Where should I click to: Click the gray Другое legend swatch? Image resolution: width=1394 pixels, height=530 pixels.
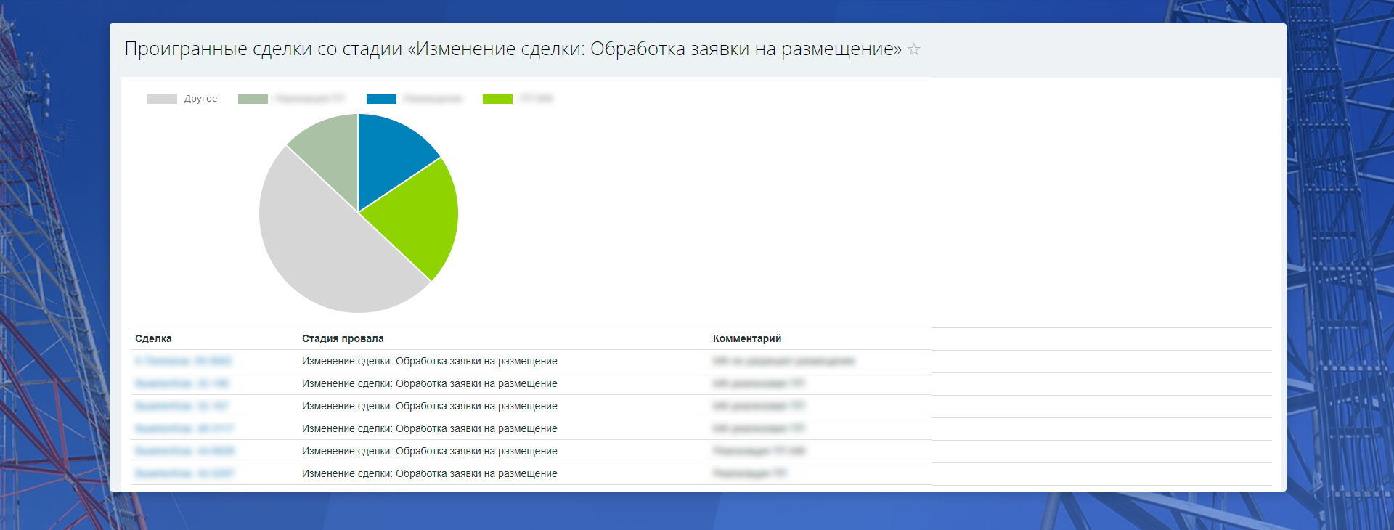coord(162,99)
